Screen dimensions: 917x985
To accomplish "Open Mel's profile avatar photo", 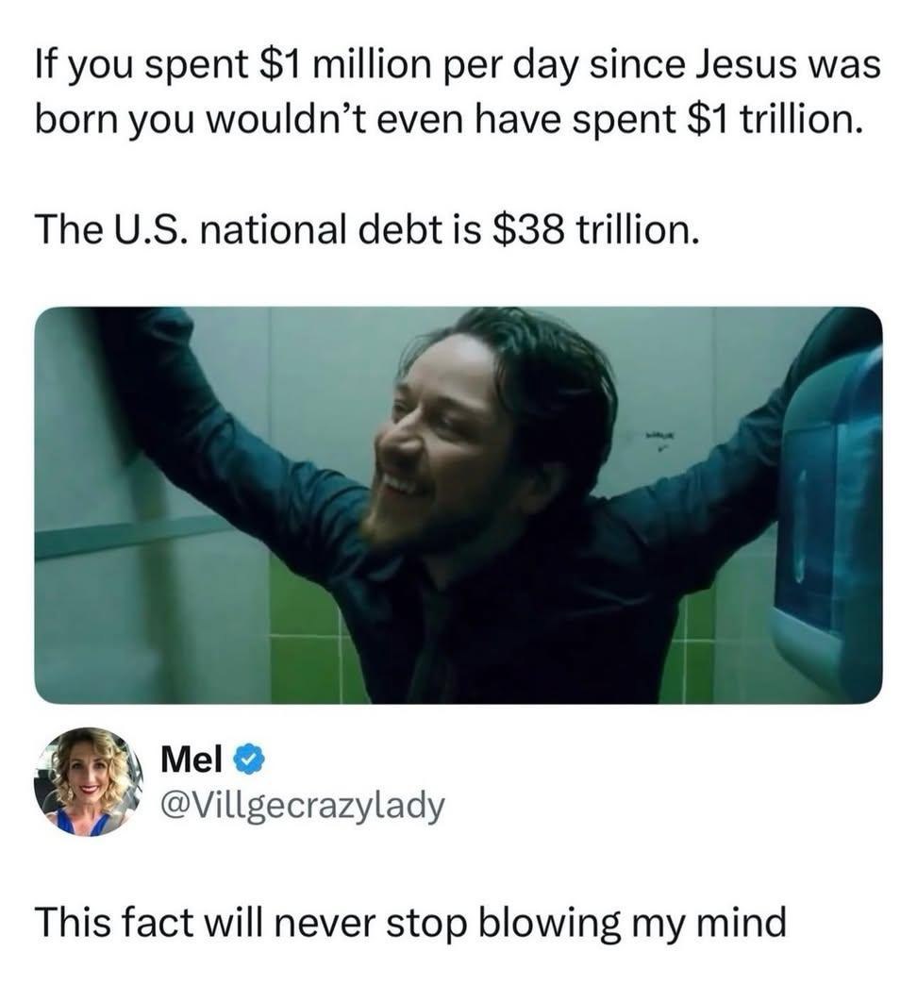I will (89, 782).
